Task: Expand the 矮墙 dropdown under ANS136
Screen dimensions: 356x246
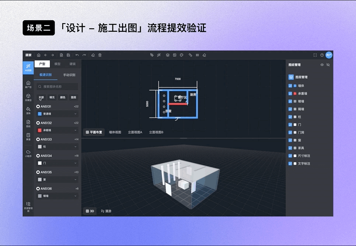Action: (57, 196)
